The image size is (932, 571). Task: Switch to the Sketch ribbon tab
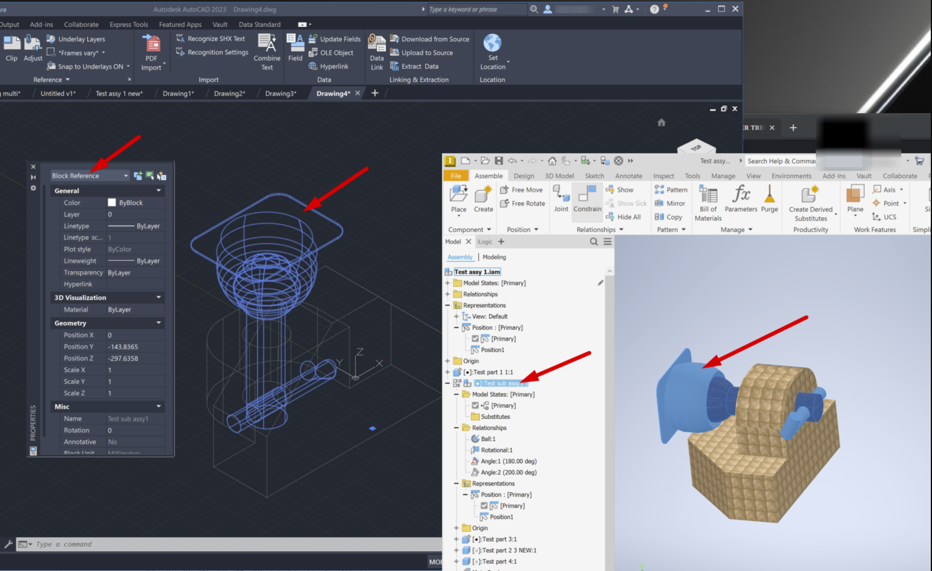click(594, 176)
